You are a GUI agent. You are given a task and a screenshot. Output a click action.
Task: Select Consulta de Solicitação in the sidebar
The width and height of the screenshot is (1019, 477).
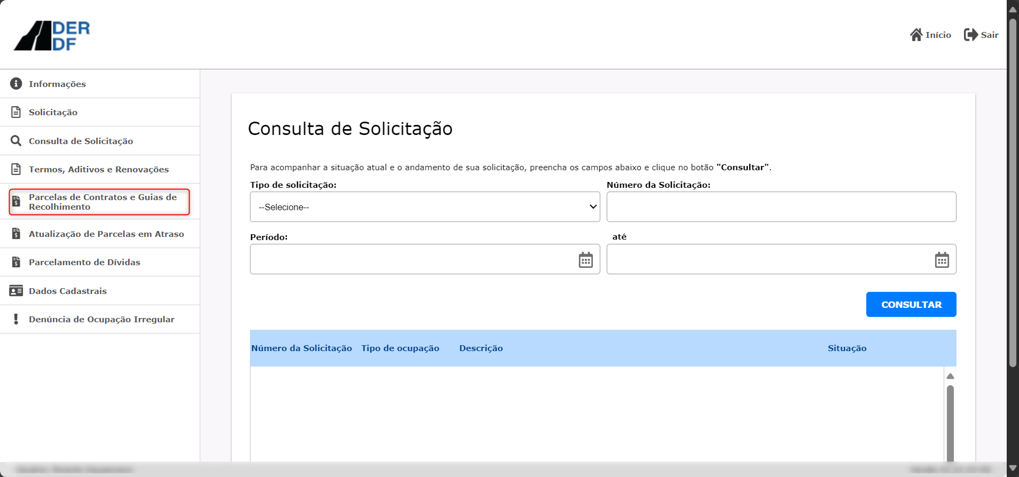[x=100, y=141]
